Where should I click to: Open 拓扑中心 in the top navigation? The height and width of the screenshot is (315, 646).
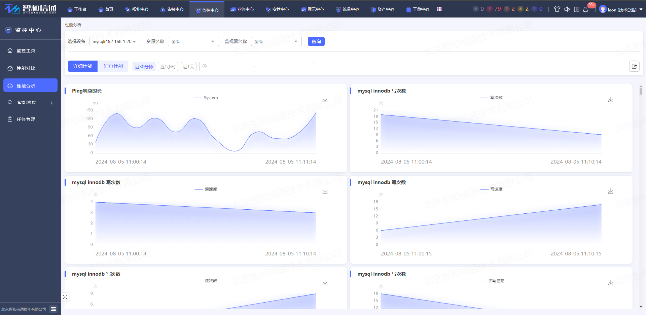(137, 9)
